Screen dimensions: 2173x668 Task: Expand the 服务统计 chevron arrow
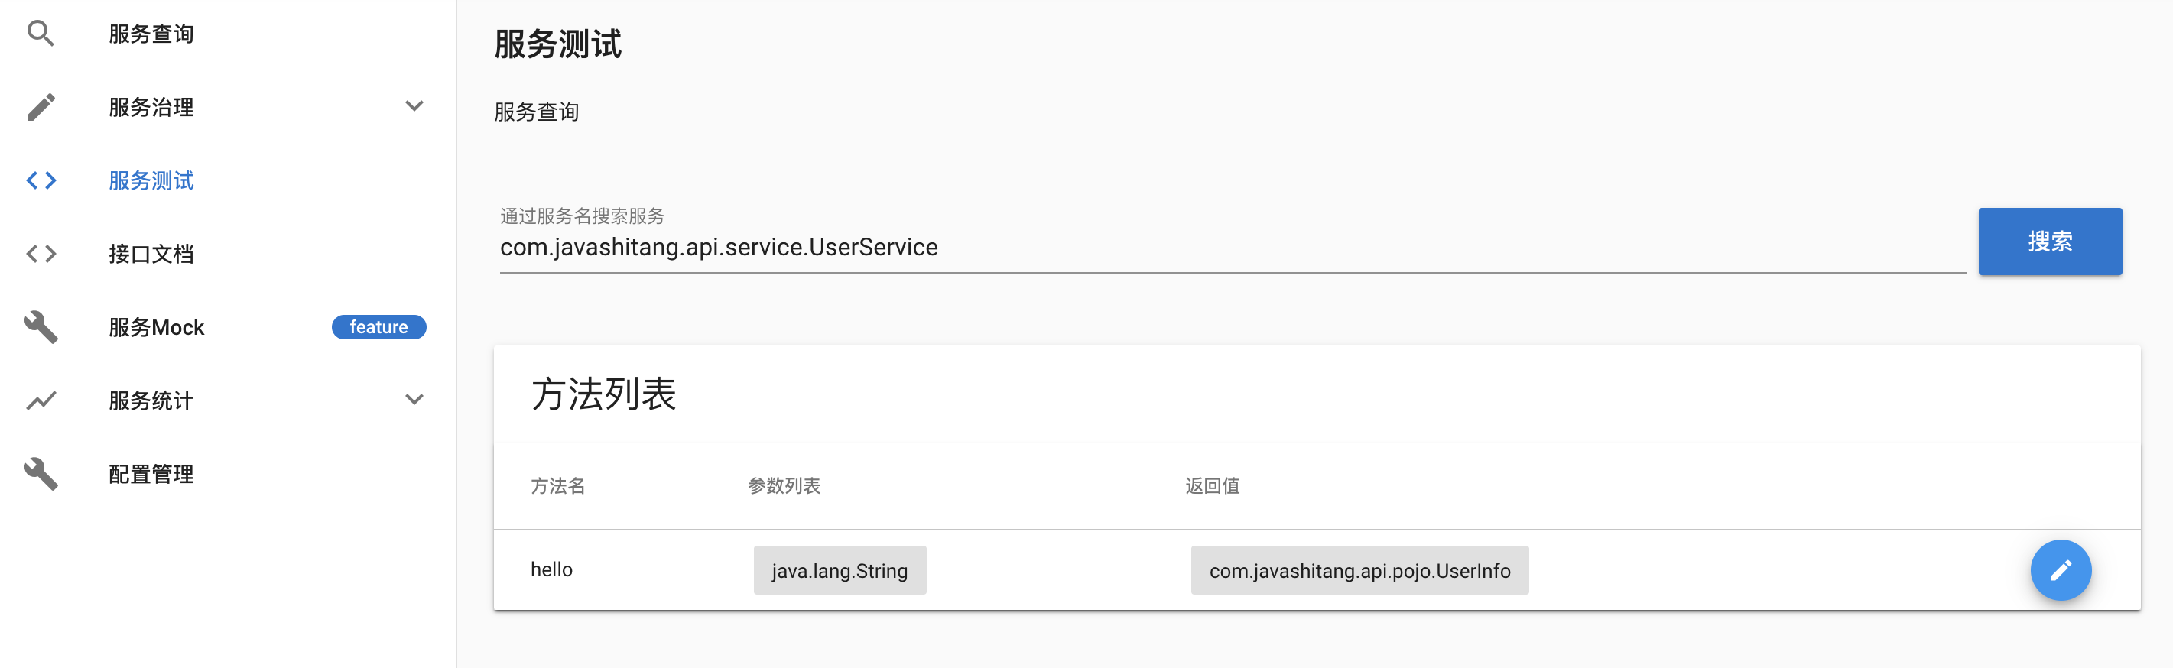[x=414, y=400]
